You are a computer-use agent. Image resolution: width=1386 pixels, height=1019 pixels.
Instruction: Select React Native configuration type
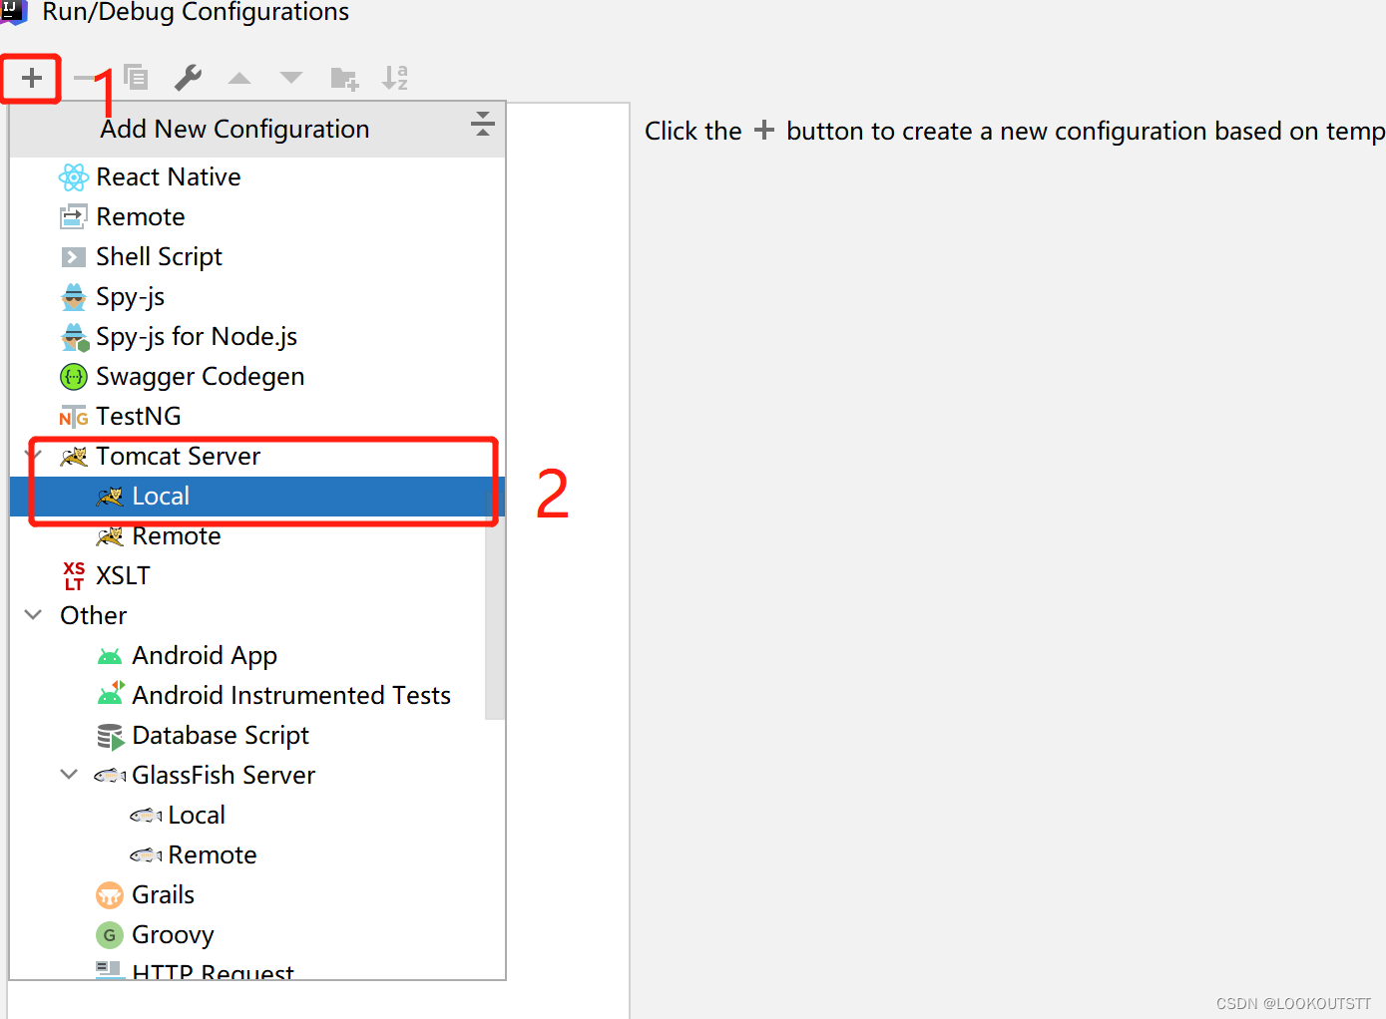[x=169, y=177]
